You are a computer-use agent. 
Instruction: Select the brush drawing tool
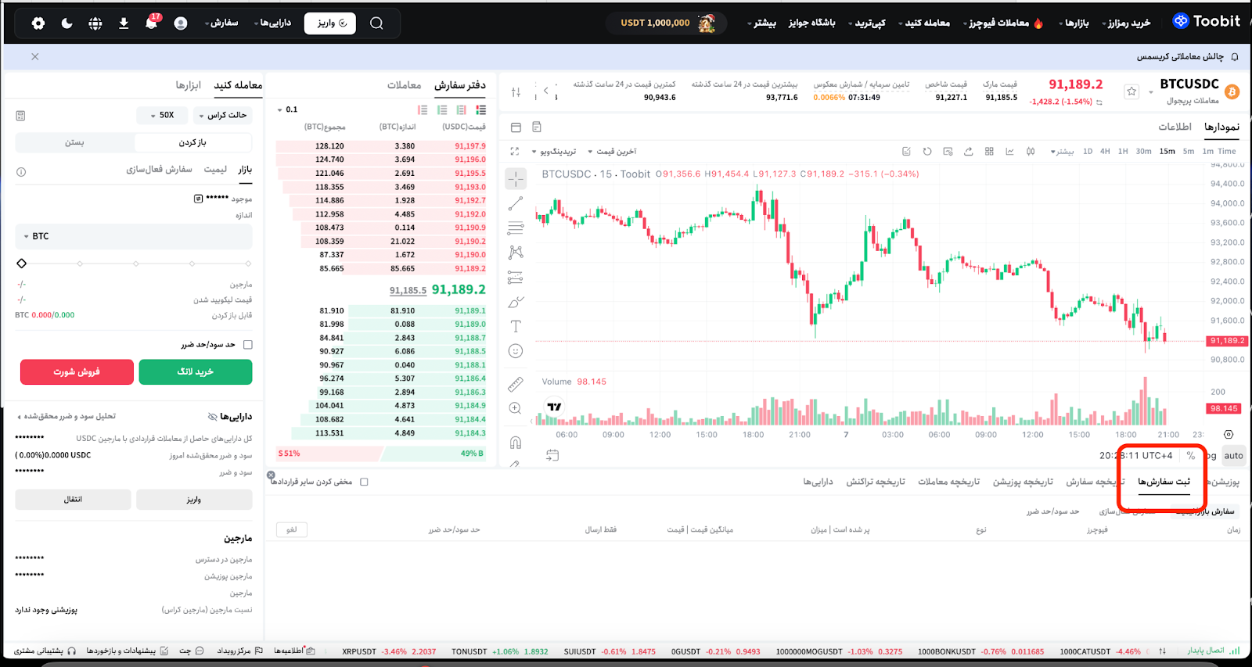click(x=516, y=302)
